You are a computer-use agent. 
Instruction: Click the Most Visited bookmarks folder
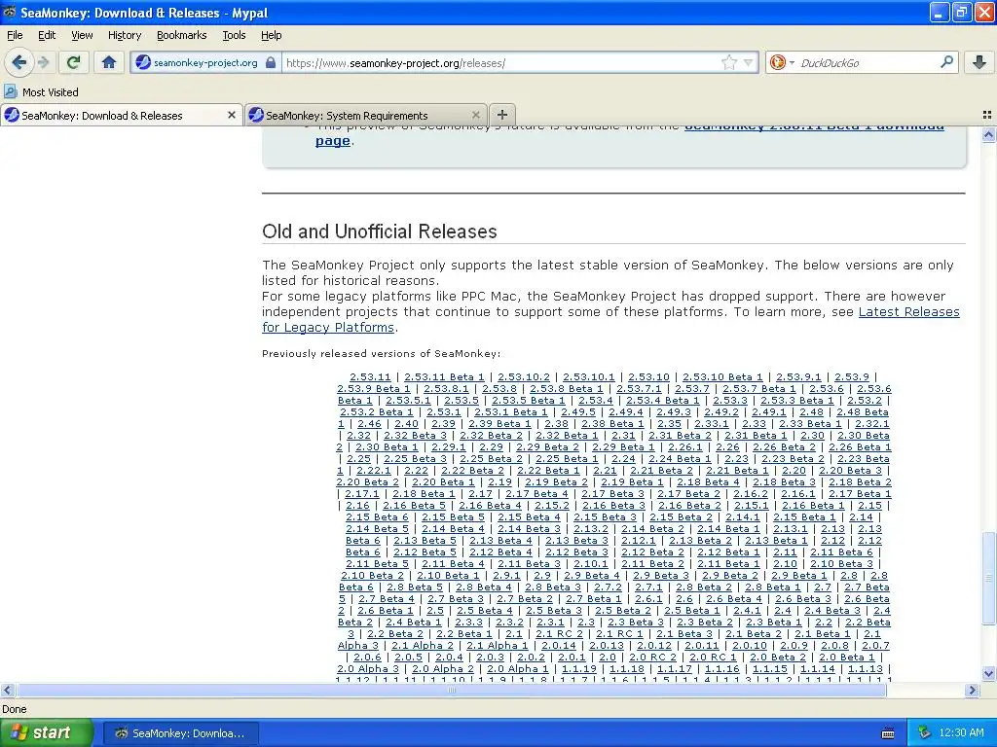click(x=42, y=92)
